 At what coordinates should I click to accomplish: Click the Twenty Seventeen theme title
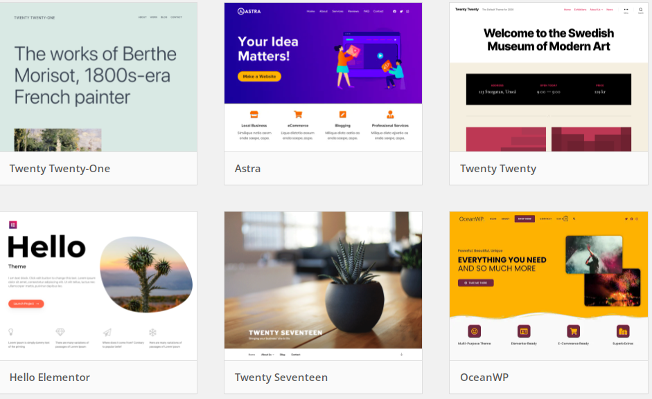click(x=281, y=378)
